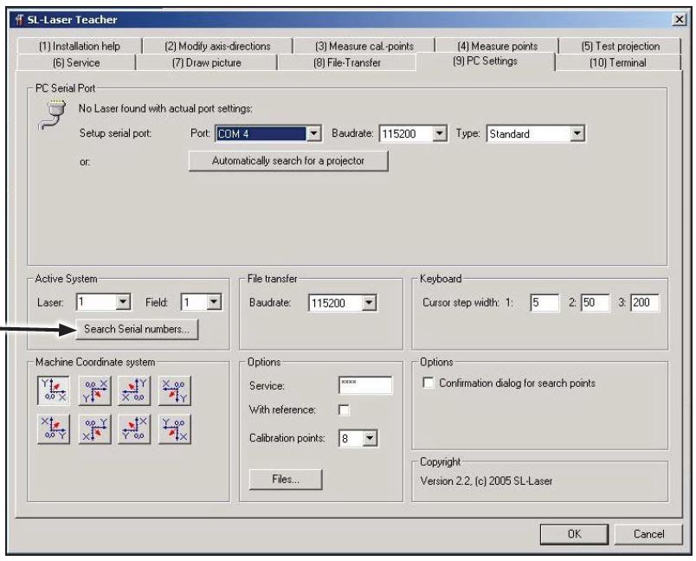Click Cursor step width 3 field
The image size is (696, 561).
pyautogui.click(x=645, y=303)
